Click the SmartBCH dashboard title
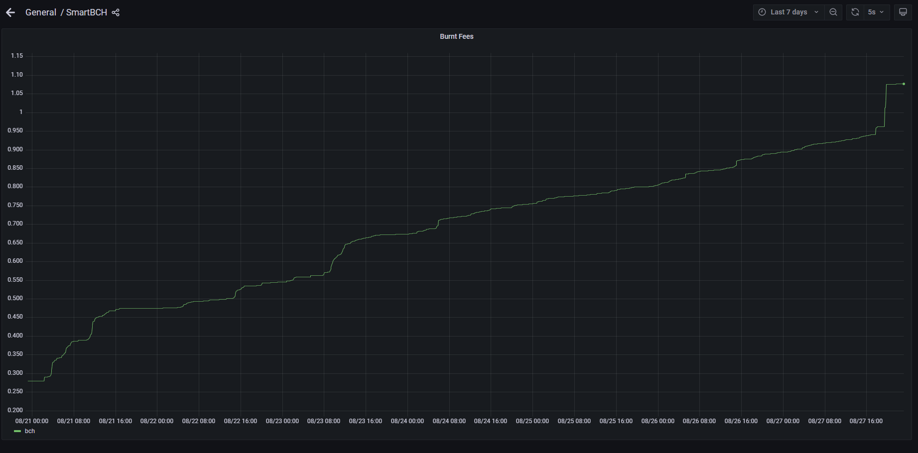The image size is (918, 453). [87, 12]
